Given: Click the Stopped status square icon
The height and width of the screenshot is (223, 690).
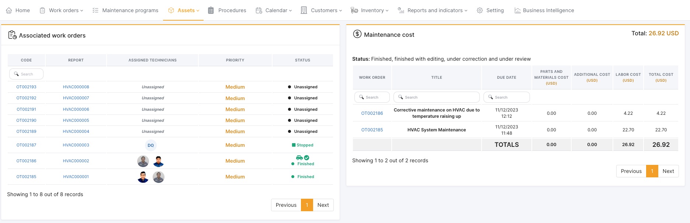Looking at the screenshot, I should pyautogui.click(x=294, y=145).
